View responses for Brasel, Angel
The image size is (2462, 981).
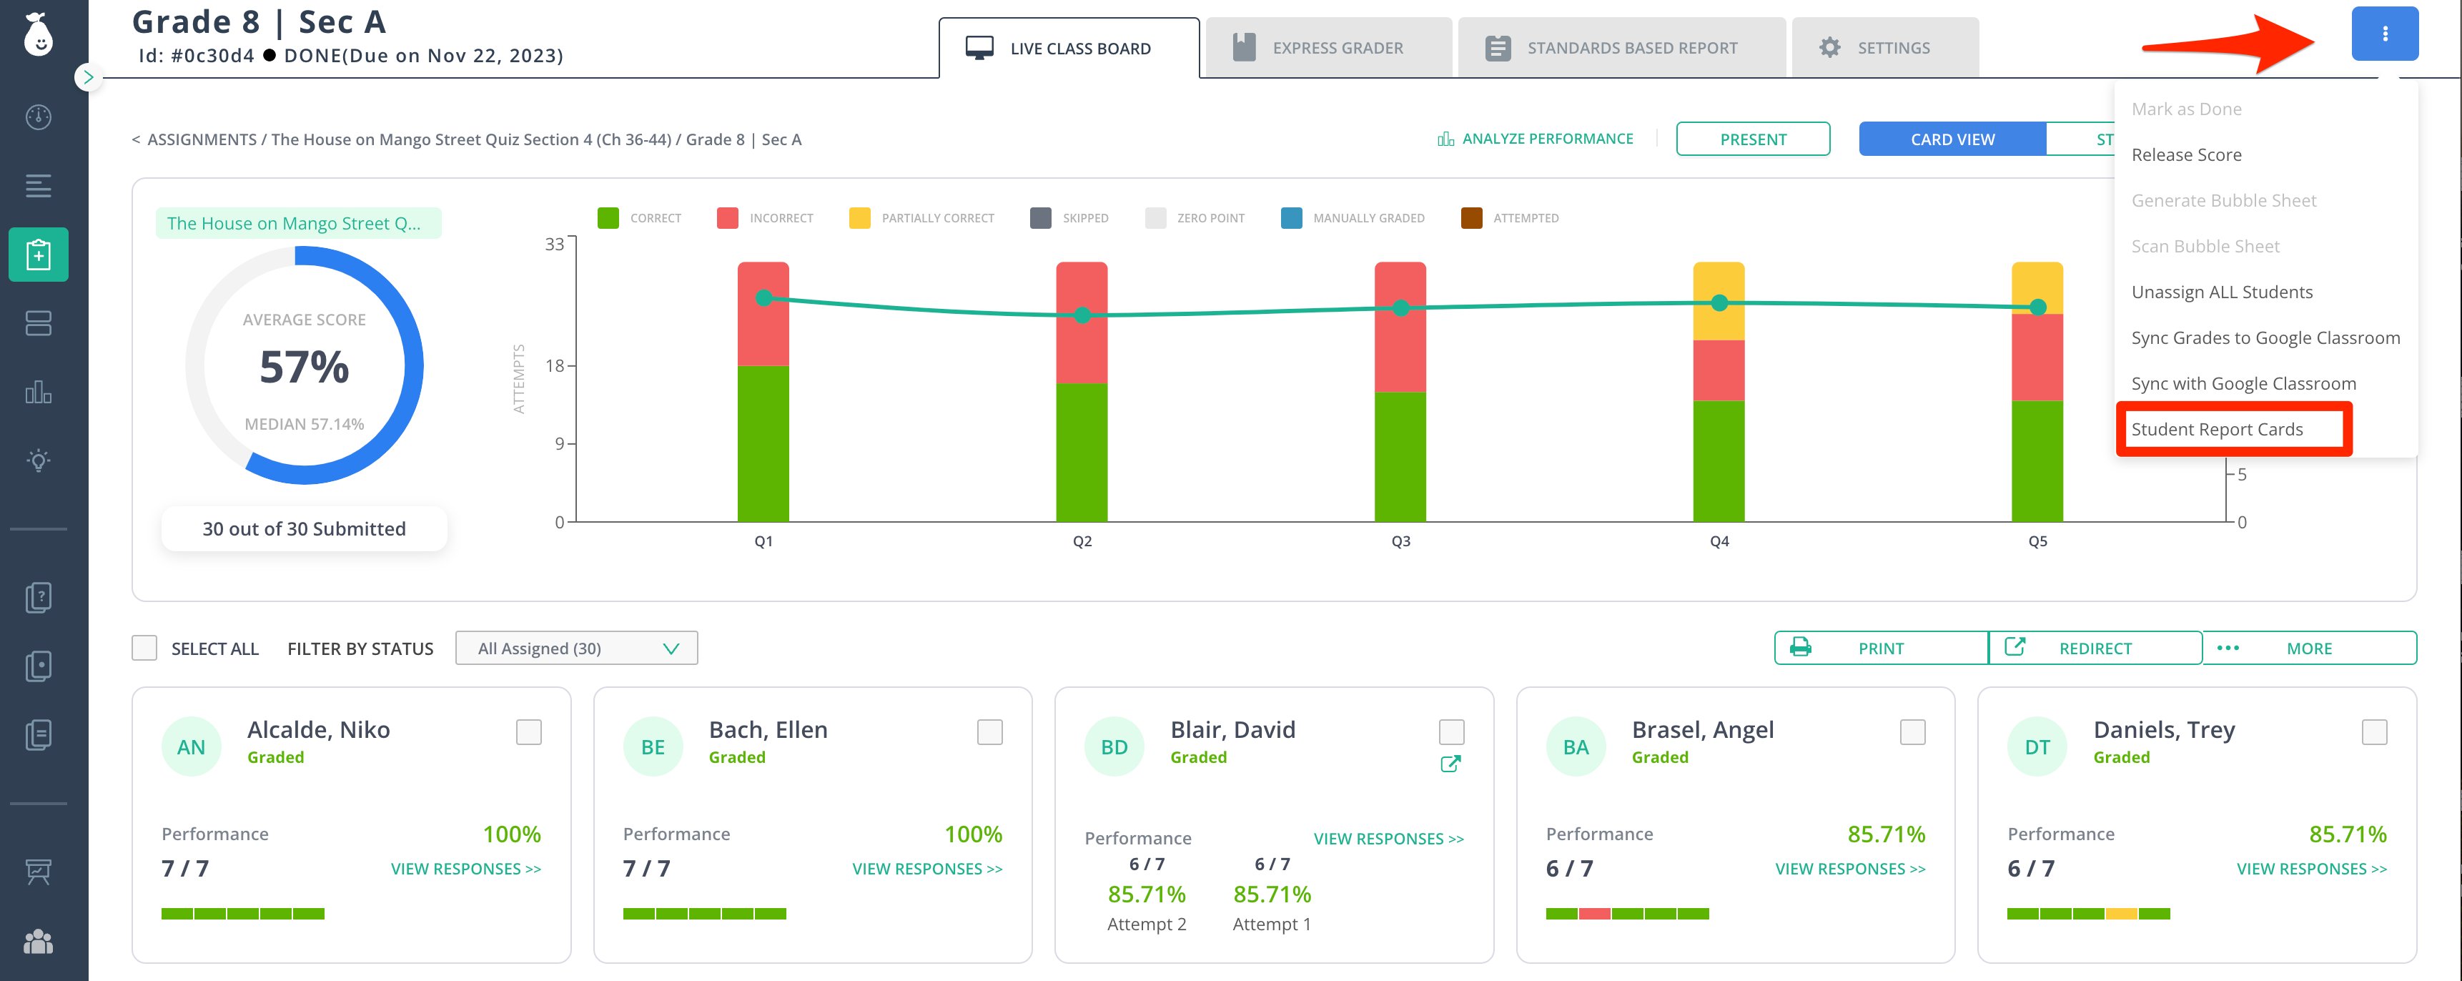pos(1850,869)
